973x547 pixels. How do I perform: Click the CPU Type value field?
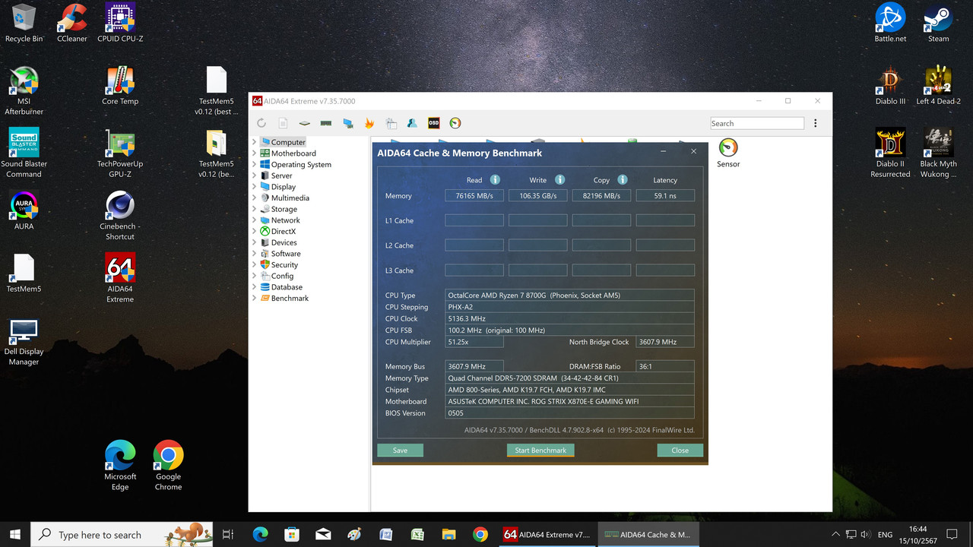click(x=570, y=296)
